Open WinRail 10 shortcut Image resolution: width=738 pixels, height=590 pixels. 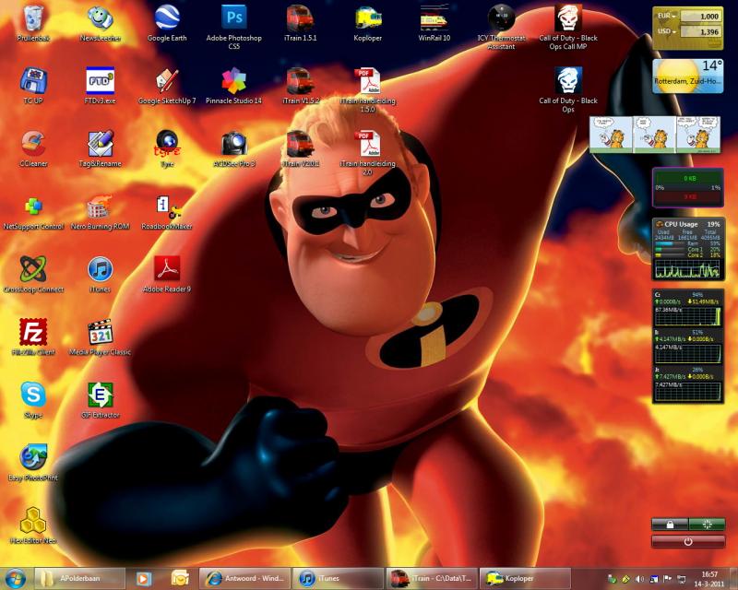click(x=434, y=24)
